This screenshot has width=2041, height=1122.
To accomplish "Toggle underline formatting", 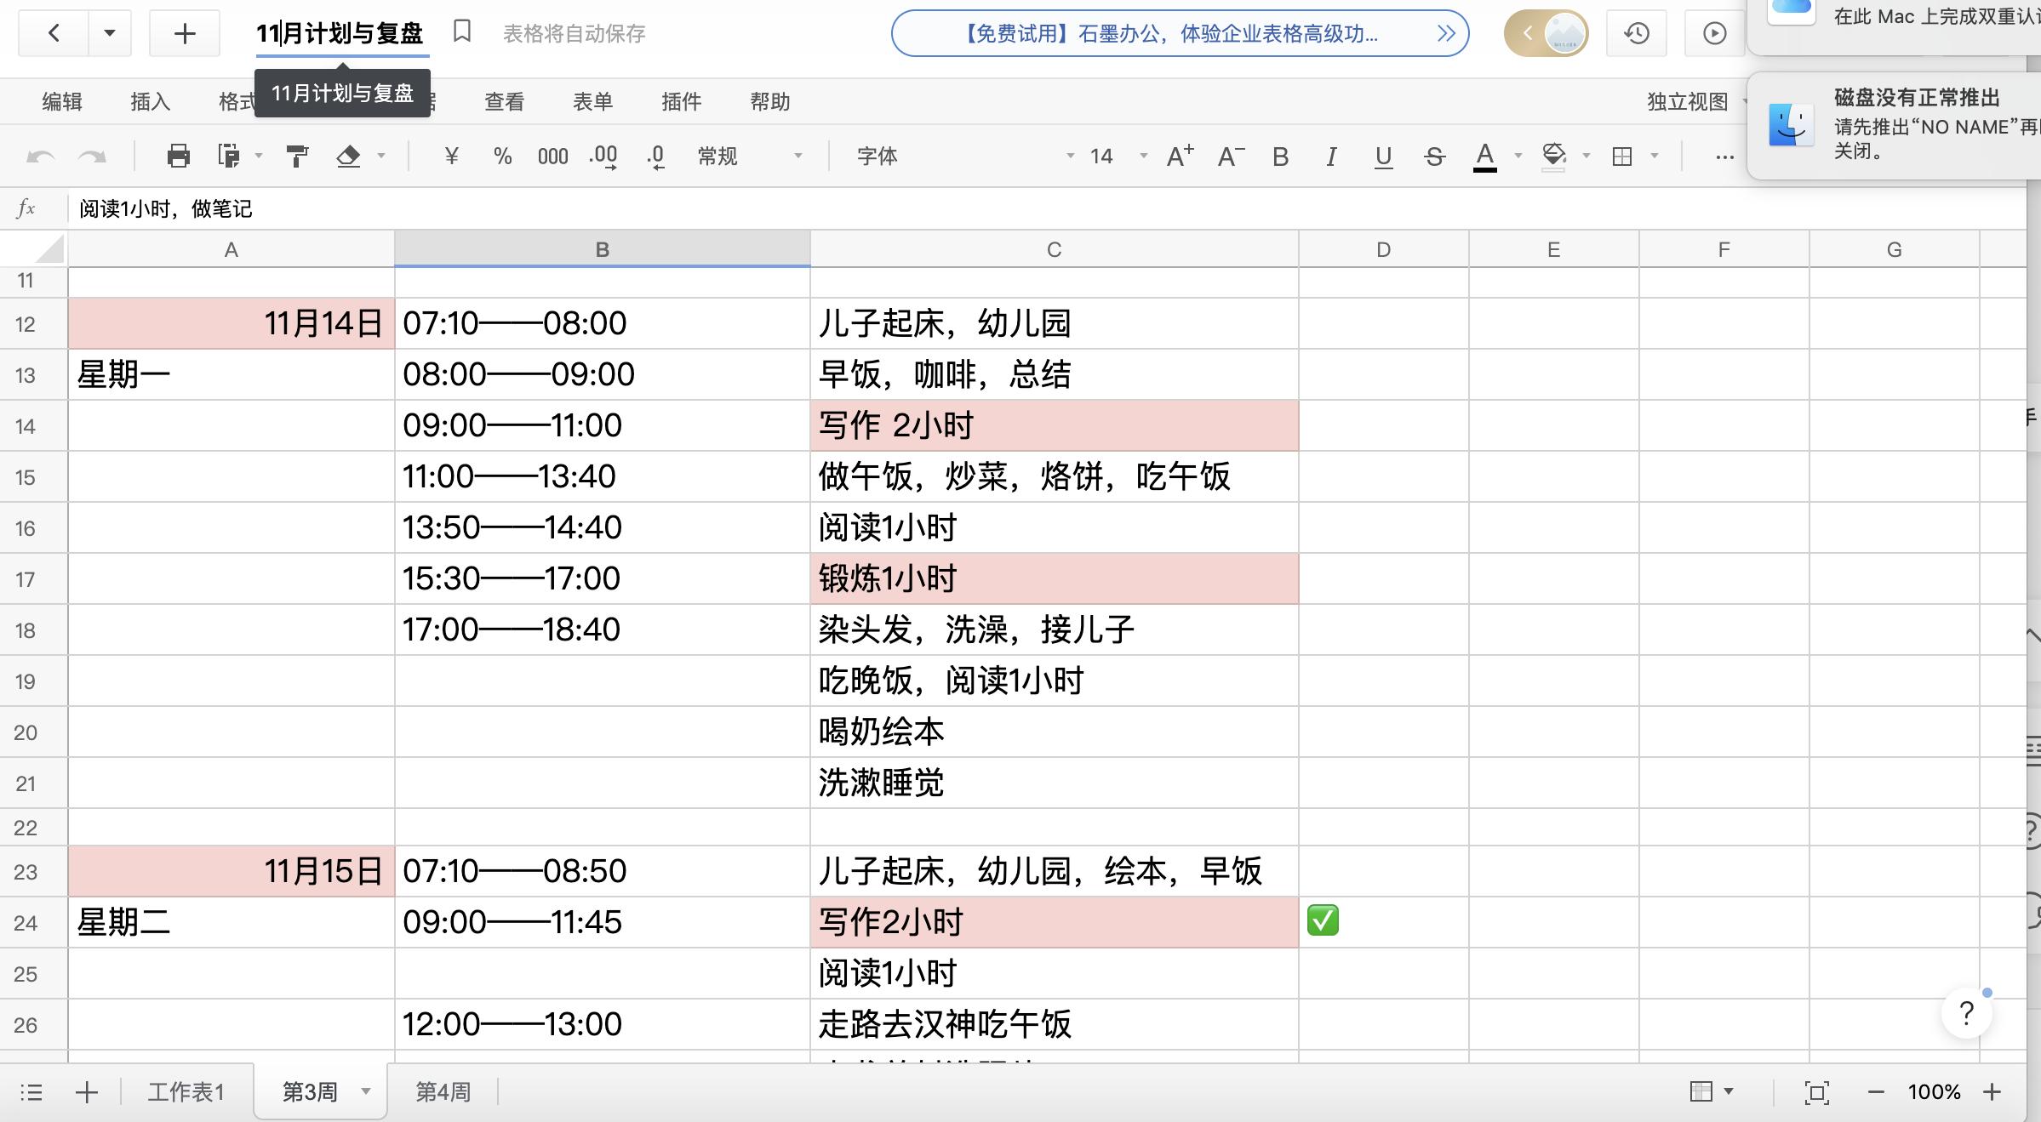I will [1383, 156].
